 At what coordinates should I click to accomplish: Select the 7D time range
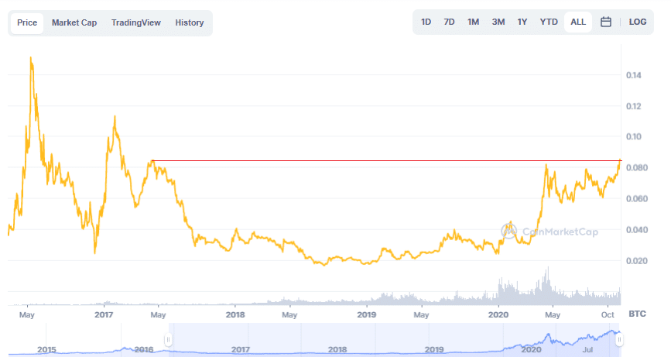[x=450, y=22]
